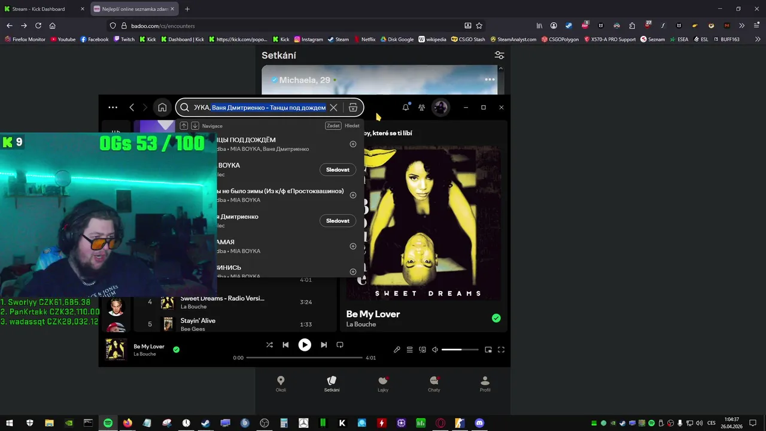Adjust the Spotify volume slider
The width and height of the screenshot is (766, 431).
pyautogui.click(x=460, y=350)
